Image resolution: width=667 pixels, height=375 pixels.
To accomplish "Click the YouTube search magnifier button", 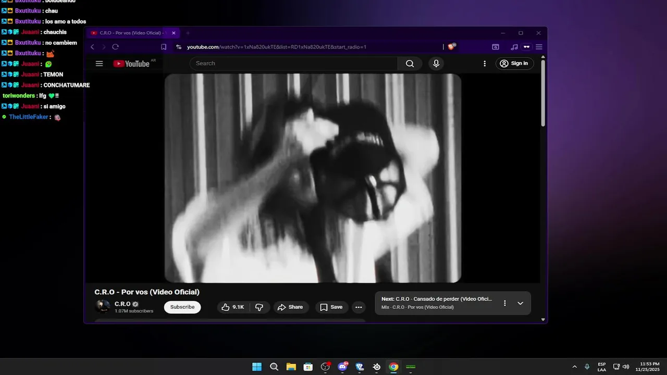I will (x=410, y=64).
